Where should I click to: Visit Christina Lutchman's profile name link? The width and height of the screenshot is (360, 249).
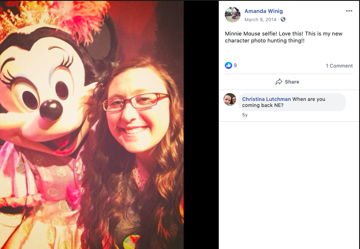(266, 99)
